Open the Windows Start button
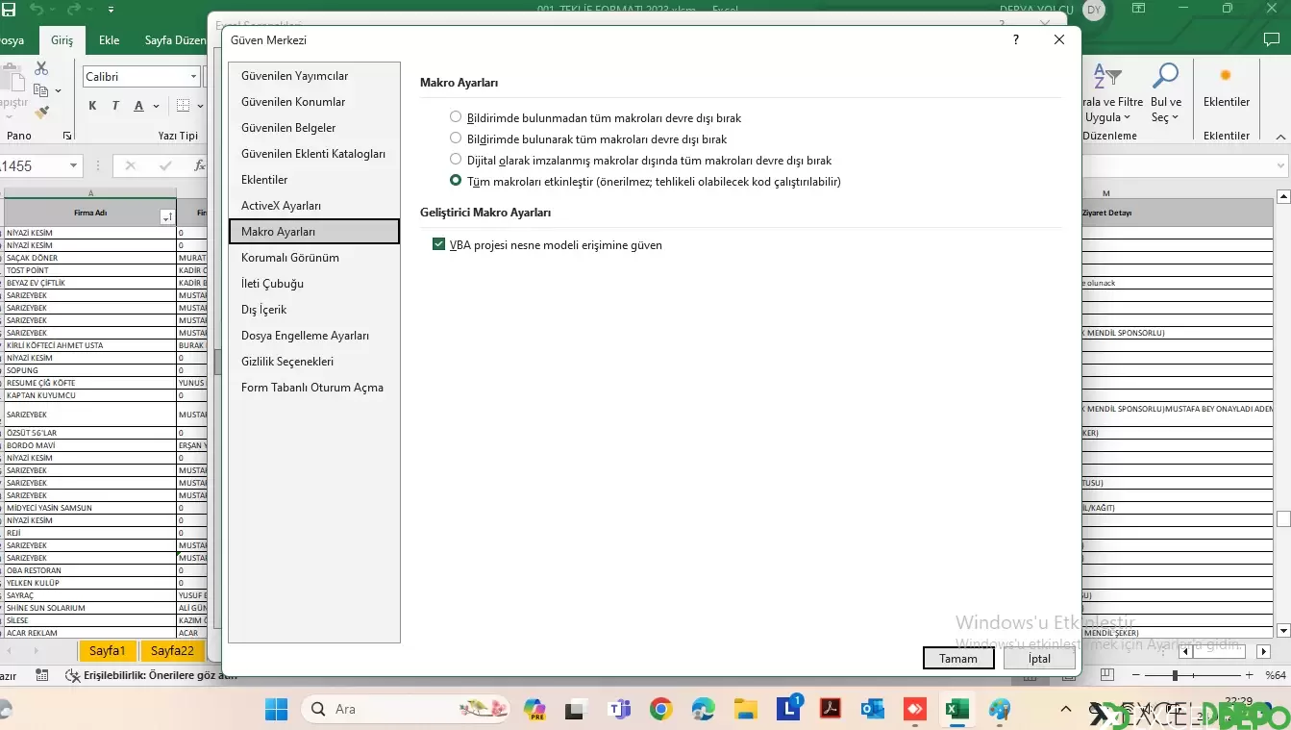The image size is (1291, 730). [x=277, y=710]
